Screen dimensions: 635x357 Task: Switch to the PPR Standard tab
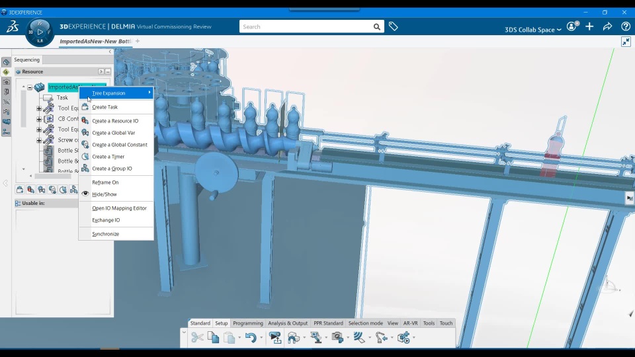coord(328,323)
